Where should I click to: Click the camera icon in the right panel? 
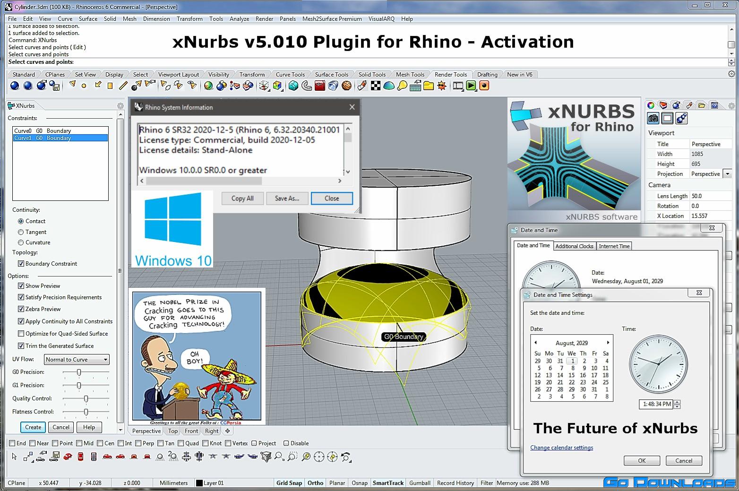pyautogui.click(x=653, y=119)
